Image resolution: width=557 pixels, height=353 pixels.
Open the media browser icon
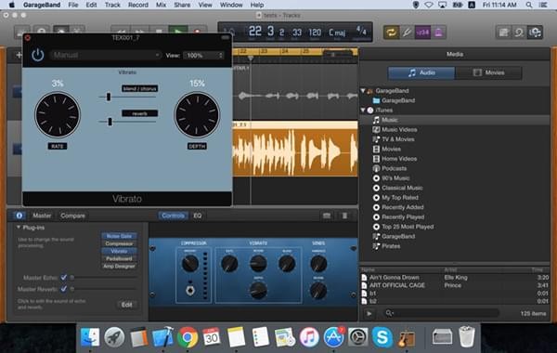coord(535,33)
